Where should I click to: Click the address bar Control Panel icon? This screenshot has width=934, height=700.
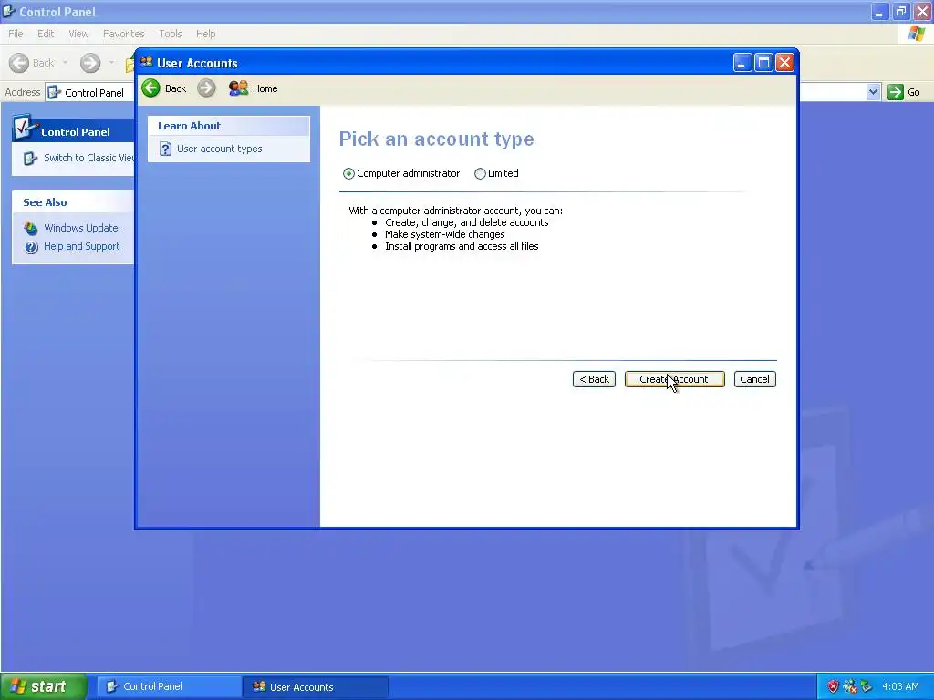point(54,92)
